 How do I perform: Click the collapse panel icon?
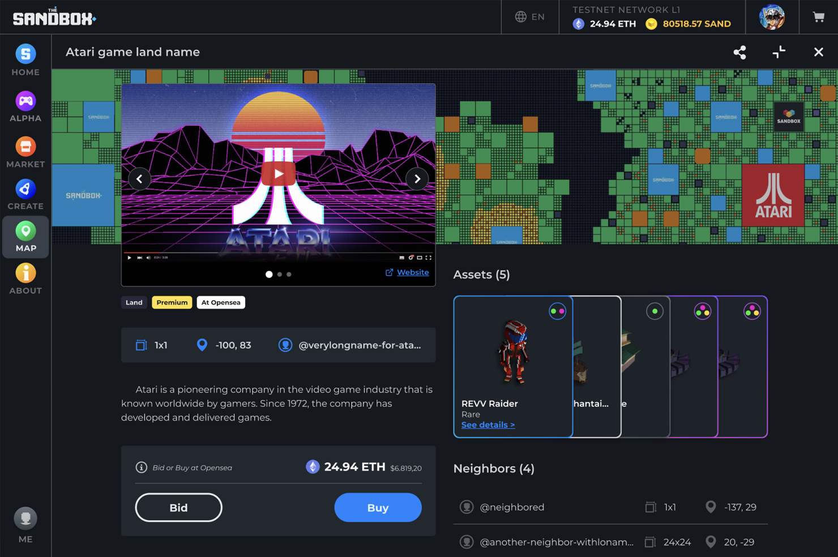(779, 52)
